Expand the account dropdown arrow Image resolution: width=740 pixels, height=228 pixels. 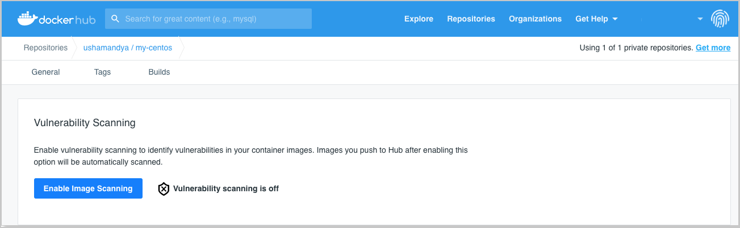coord(700,19)
